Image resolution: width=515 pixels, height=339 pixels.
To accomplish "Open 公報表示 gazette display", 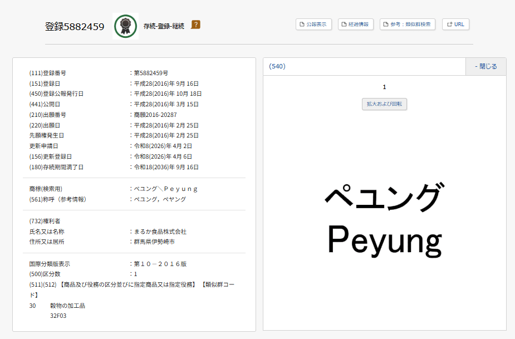I will click(313, 24).
